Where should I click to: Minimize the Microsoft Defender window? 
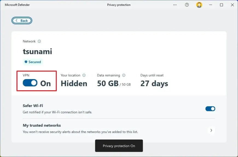(211, 5)
